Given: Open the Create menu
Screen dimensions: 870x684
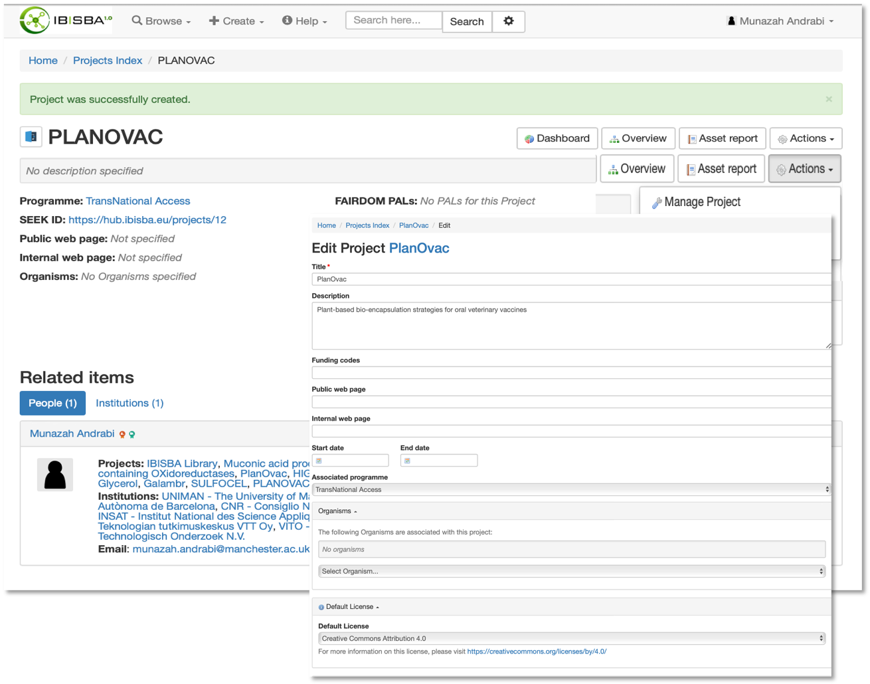Looking at the screenshot, I should (236, 21).
